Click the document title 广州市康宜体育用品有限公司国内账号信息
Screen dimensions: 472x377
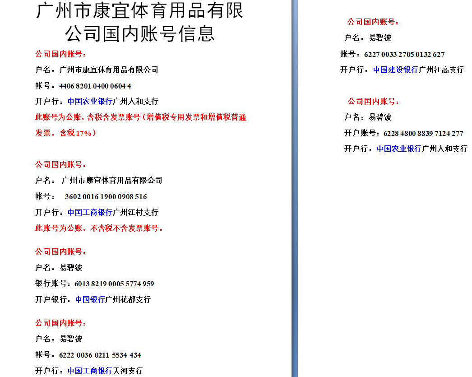coord(139,22)
